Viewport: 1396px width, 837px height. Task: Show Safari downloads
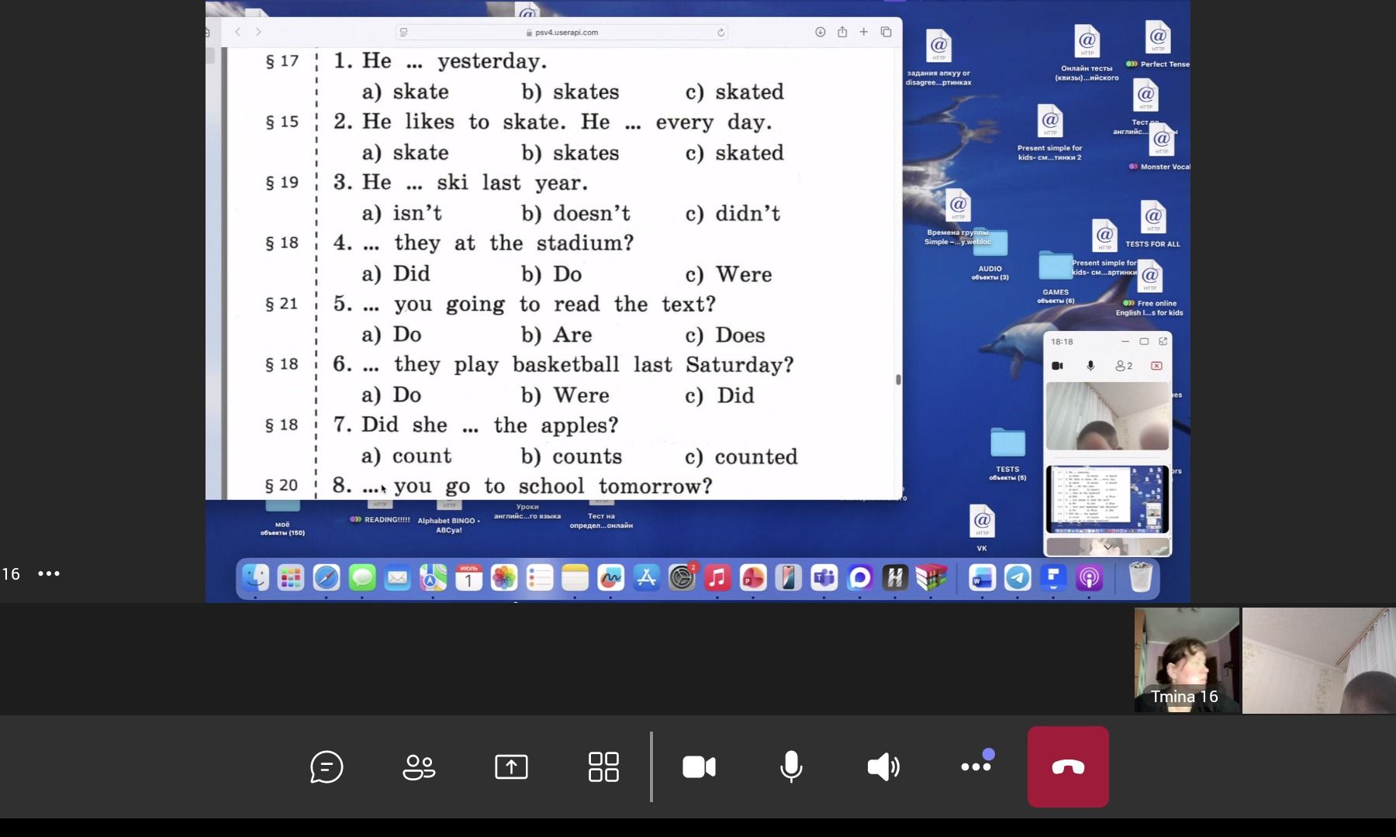(x=820, y=32)
